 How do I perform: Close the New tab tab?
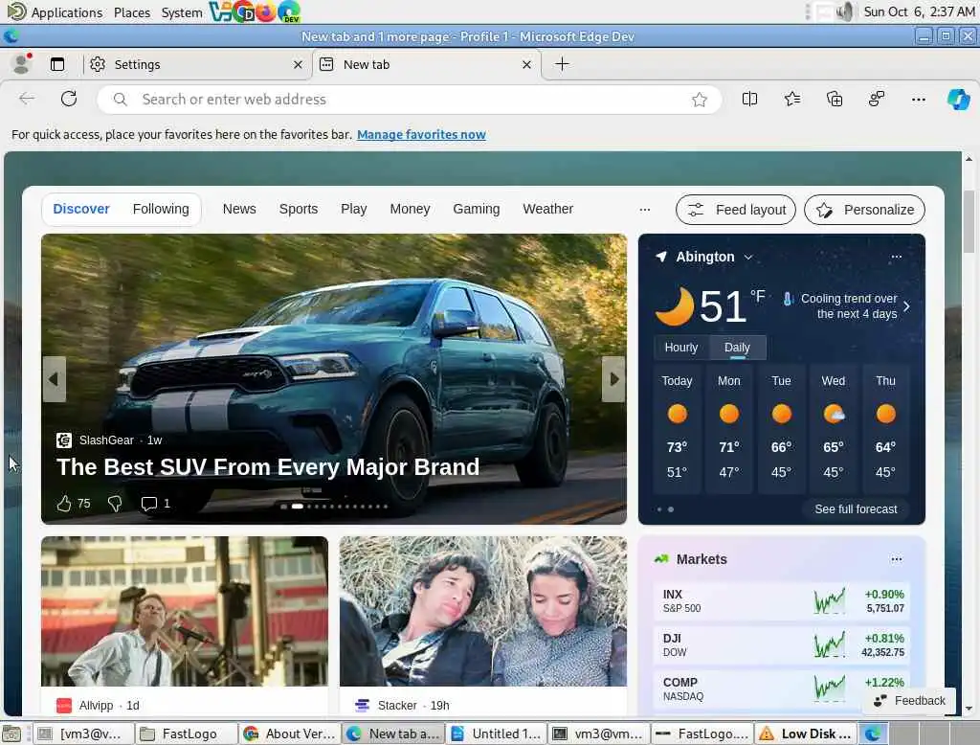[527, 64]
